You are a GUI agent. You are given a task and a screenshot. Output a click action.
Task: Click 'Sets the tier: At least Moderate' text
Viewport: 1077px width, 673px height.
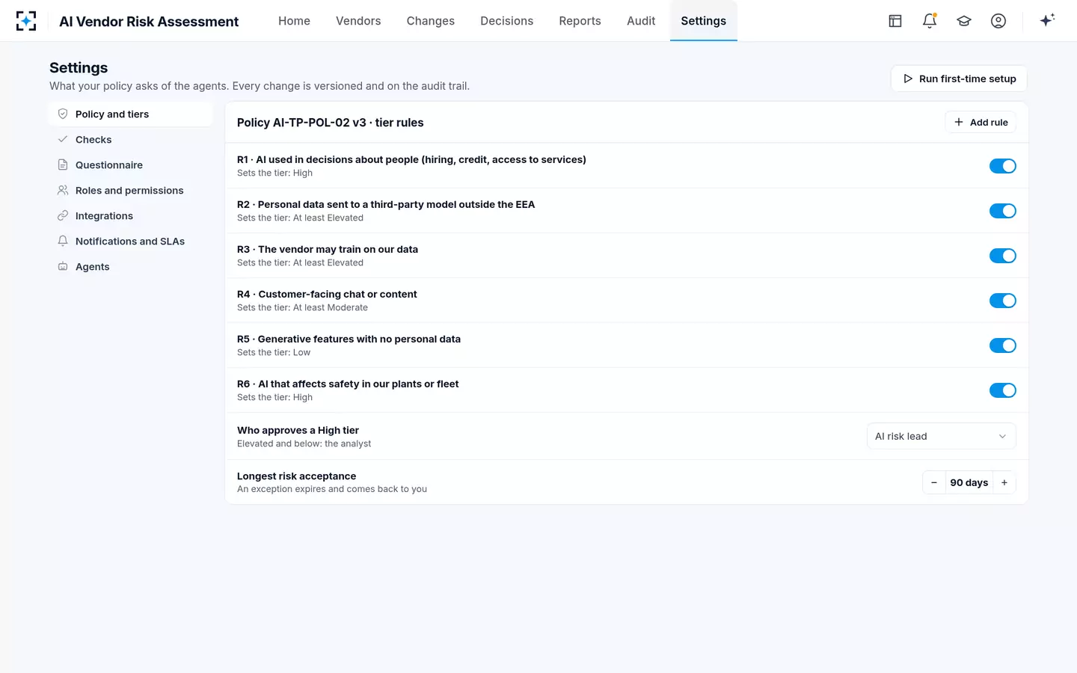[x=302, y=307]
